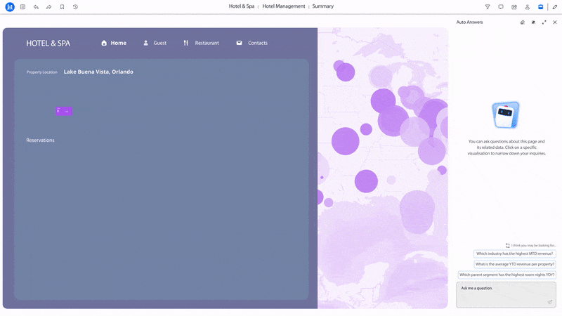Viewport: 562px width, 316px height.
Task: Click the edit pencil icon
Action: [555, 6]
